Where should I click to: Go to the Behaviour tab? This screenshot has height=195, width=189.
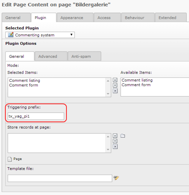tap(134, 18)
